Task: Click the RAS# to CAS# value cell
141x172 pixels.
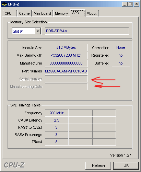Action: pyautogui.click(x=57, y=127)
